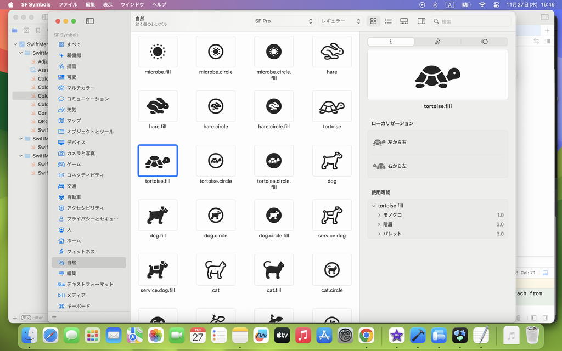
Task: Choose the tortoise.circle symbol
Action: click(216, 161)
